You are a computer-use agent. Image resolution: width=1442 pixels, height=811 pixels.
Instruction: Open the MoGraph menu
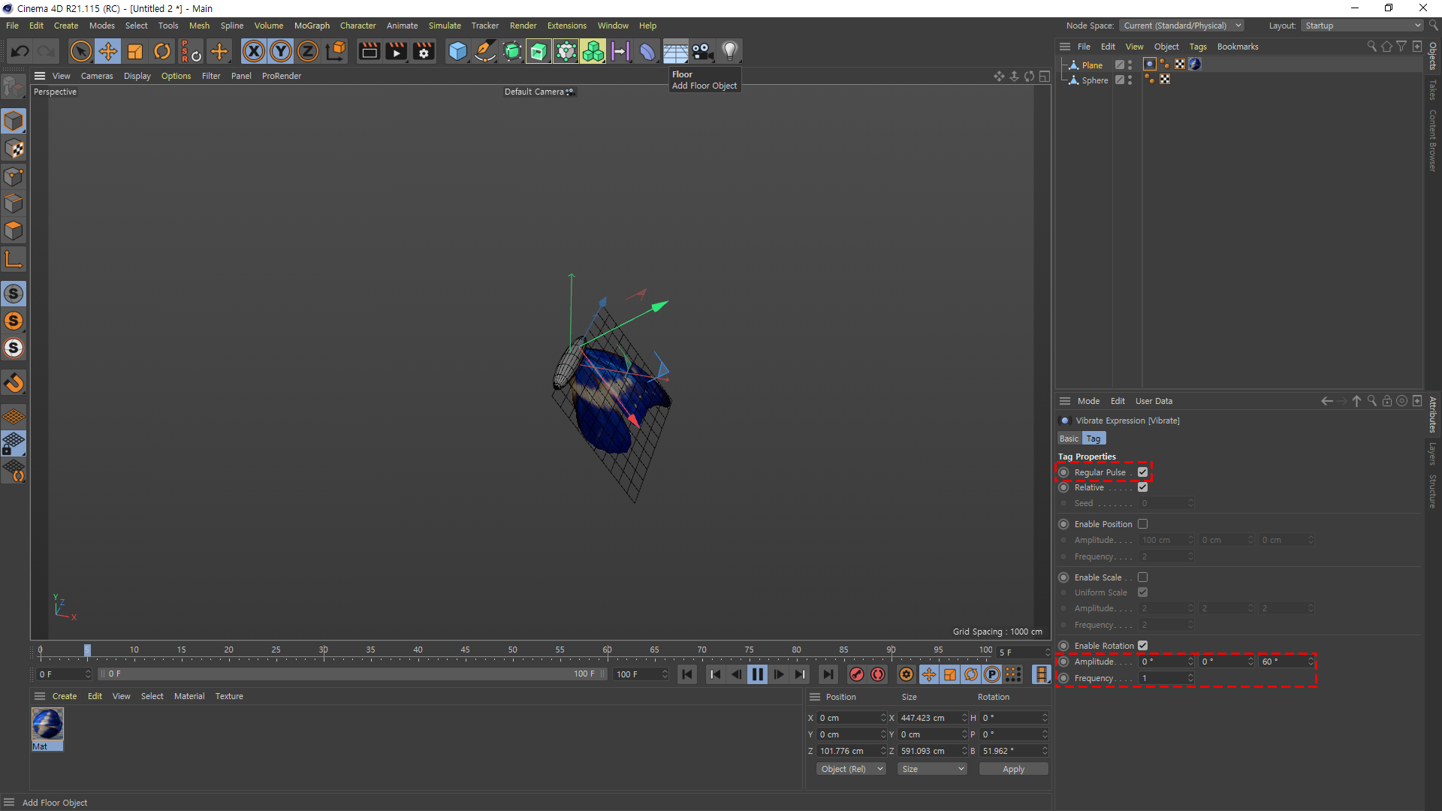point(312,26)
